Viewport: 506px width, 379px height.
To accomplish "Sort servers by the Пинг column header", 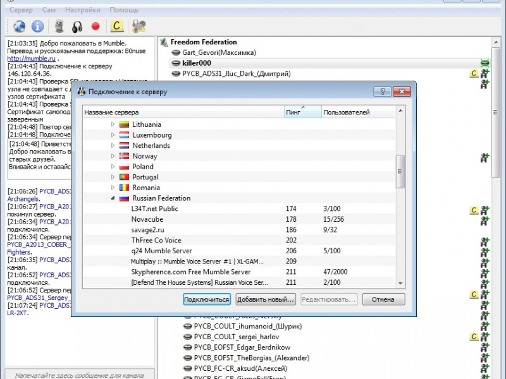I will tap(303, 112).
